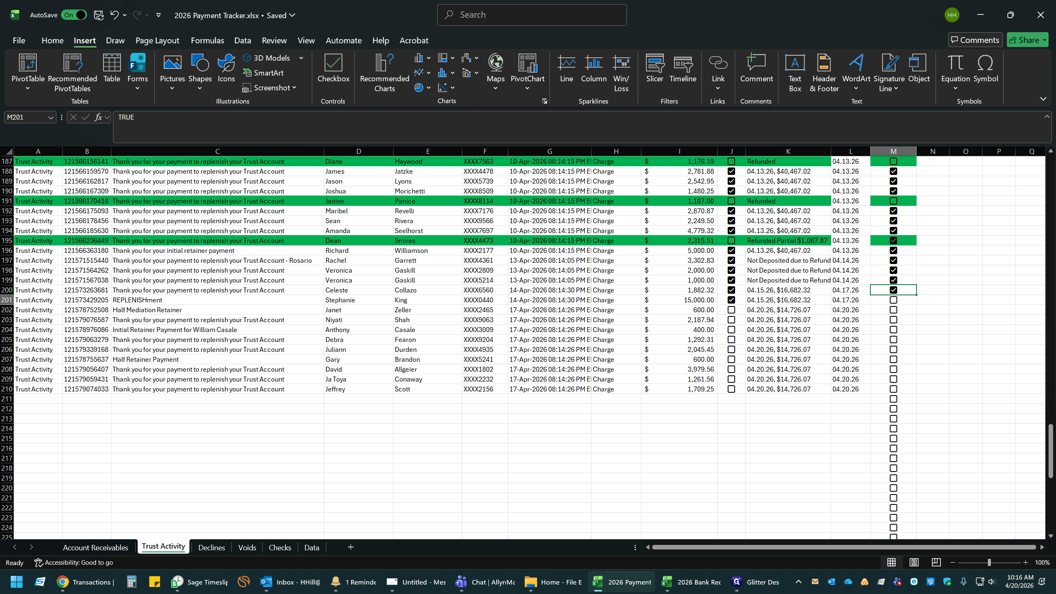Switch to the Page Layout tab
1056x594 pixels.
(157, 40)
